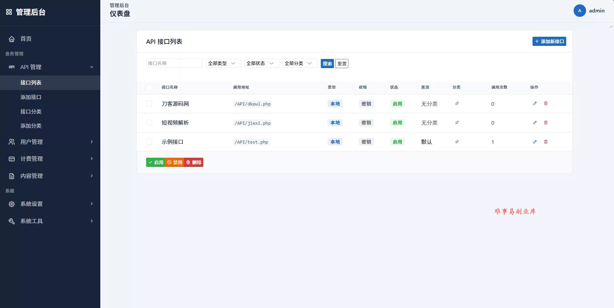
Task: Click the card icon beside 计费管理
Action: pyautogui.click(x=11, y=159)
